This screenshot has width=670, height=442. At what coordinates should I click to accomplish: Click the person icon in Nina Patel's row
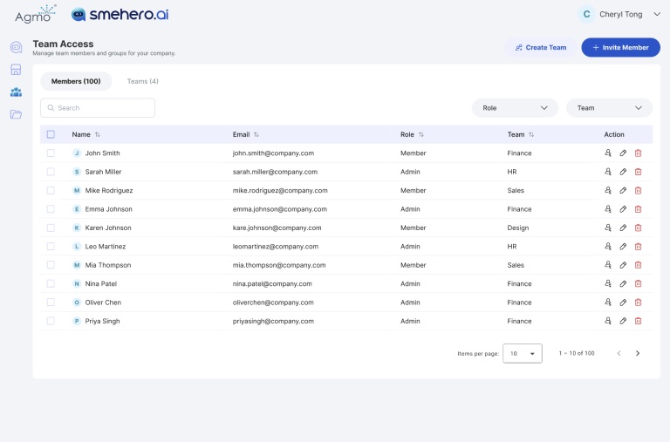click(x=607, y=283)
